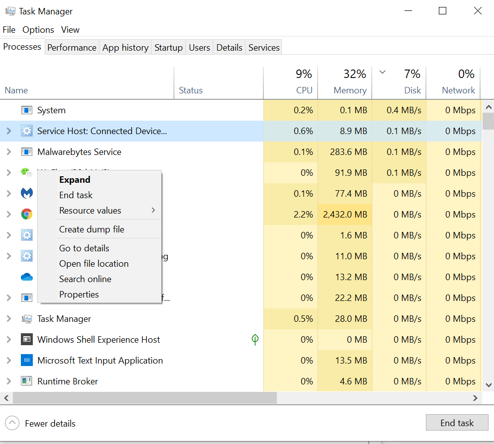494x444 pixels.
Task: Click the Windows Shell Experience Host icon
Action: coord(27,340)
